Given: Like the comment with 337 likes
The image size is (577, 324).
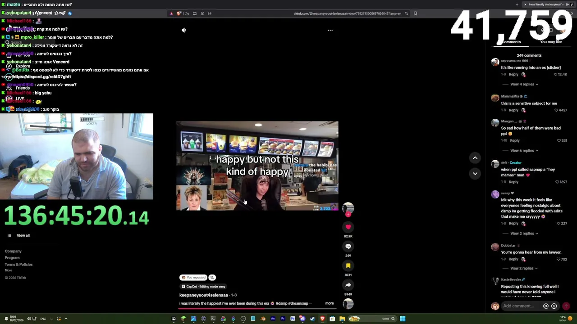Looking at the screenshot, I should pyautogui.click(x=559, y=224).
